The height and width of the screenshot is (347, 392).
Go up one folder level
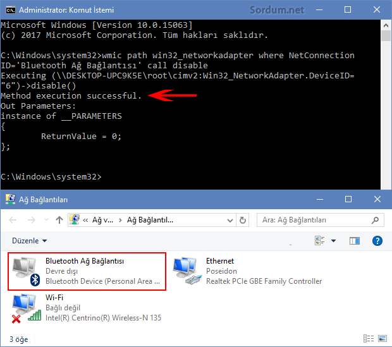click(x=59, y=220)
